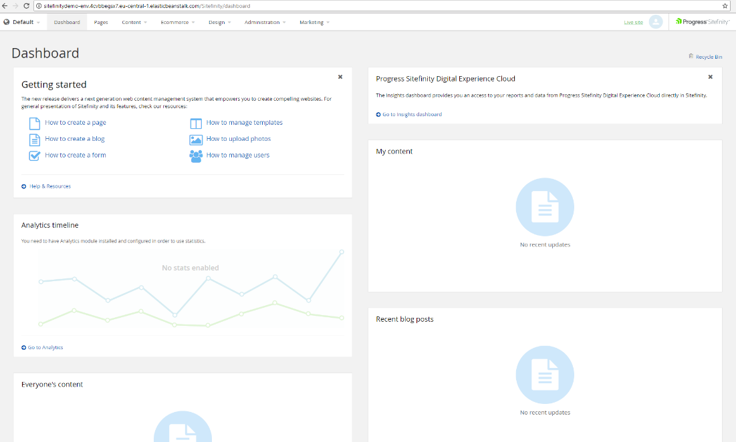This screenshot has width=736, height=442.
Task: Switch to the Pages tab
Action: (x=101, y=22)
